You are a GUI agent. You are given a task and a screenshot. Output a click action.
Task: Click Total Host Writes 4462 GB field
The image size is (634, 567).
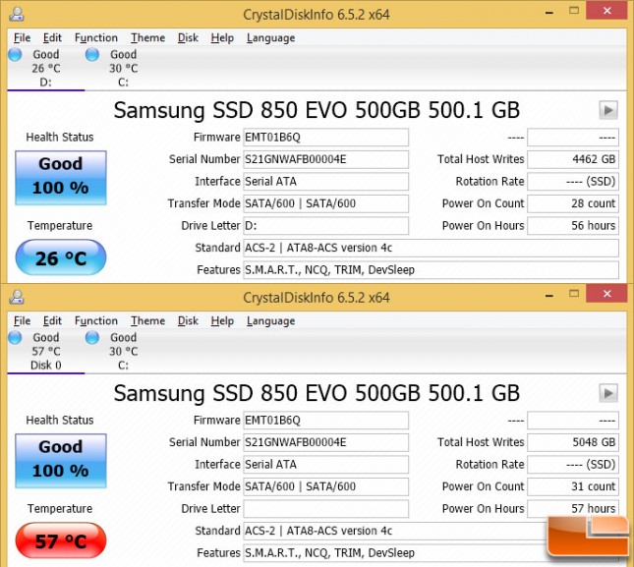click(x=573, y=159)
